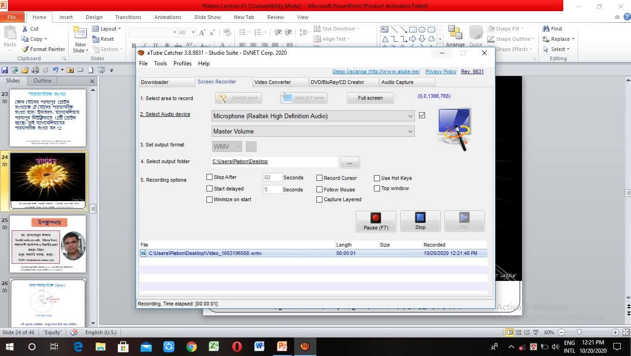The height and width of the screenshot is (356, 631).
Task: Click the Find binoculars icon
Action: (546, 29)
